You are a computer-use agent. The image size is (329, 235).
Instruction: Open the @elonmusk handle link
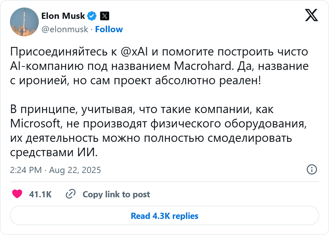[64, 29]
